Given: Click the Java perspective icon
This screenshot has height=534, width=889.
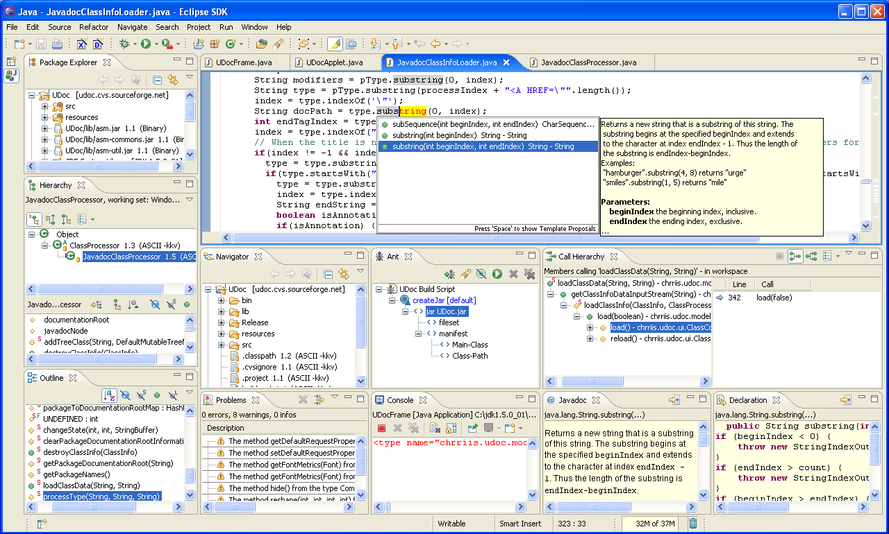Looking at the screenshot, I should 11,76.
